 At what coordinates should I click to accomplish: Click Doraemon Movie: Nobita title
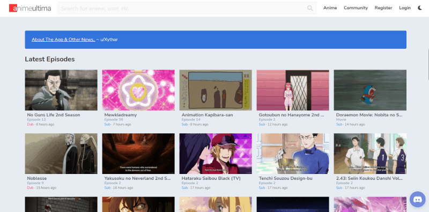(369, 115)
